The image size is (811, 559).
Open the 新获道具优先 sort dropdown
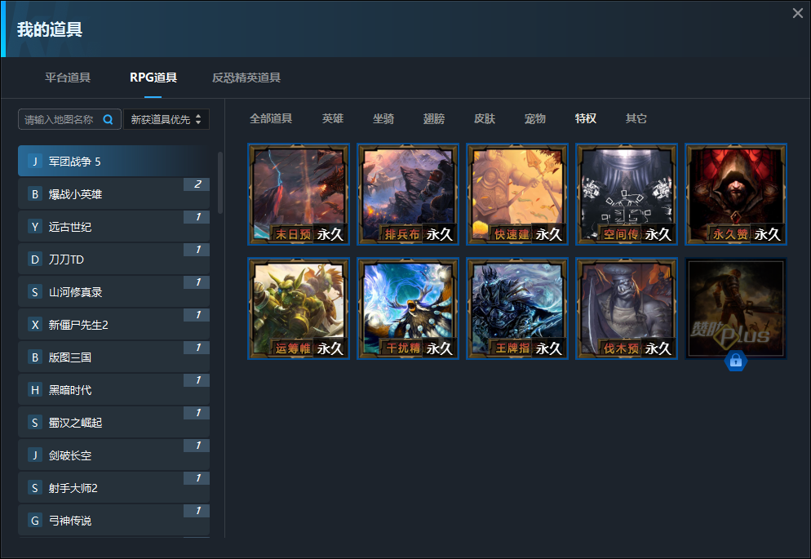tap(166, 119)
